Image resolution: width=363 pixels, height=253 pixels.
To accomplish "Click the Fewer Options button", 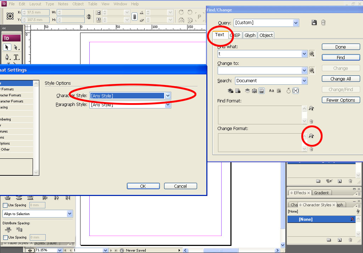I will [x=341, y=100].
